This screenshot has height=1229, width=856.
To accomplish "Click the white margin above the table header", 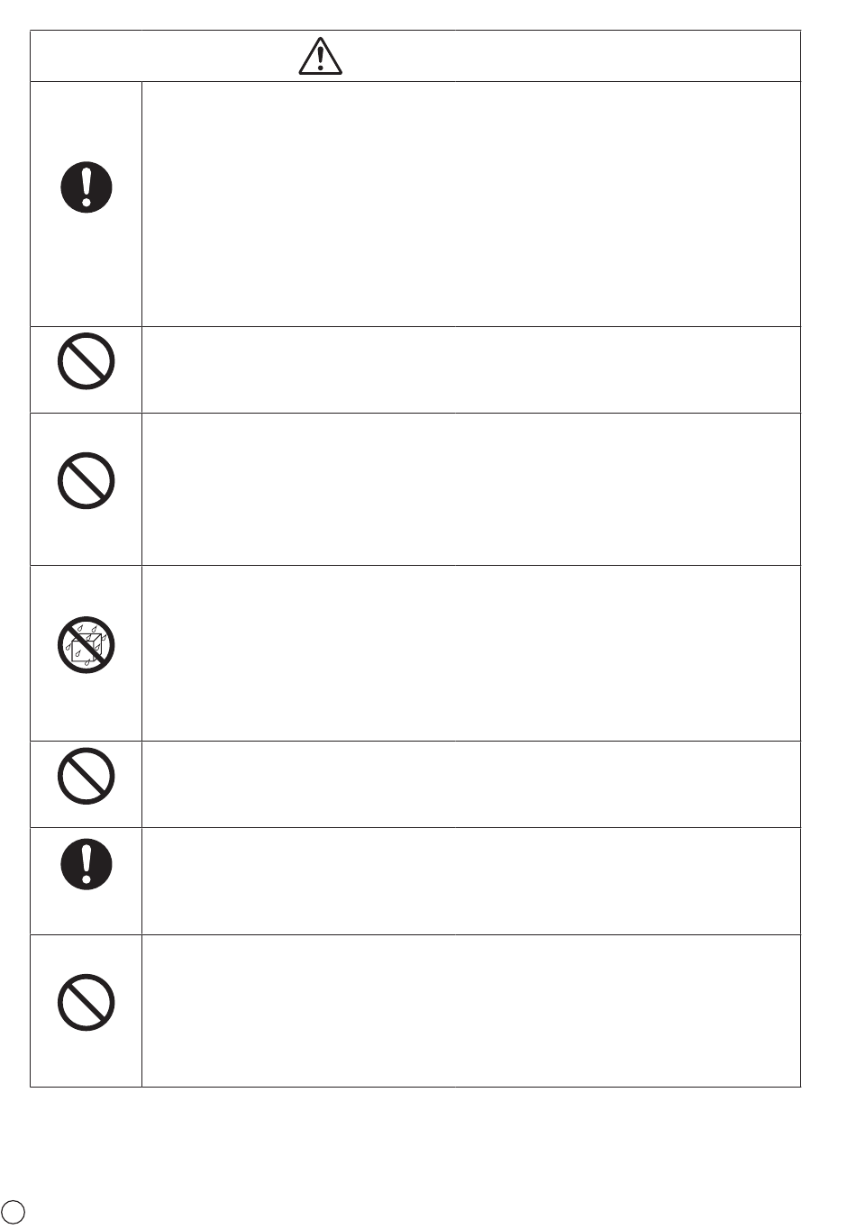I will 428,14.
